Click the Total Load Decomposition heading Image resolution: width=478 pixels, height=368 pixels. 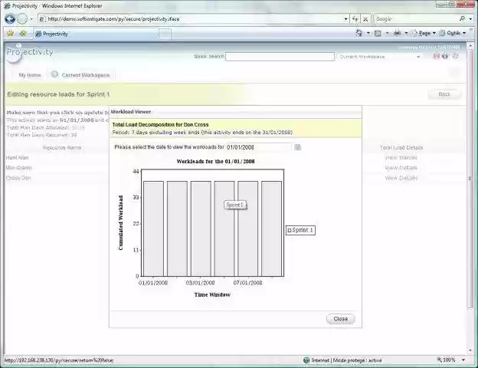pos(160,124)
